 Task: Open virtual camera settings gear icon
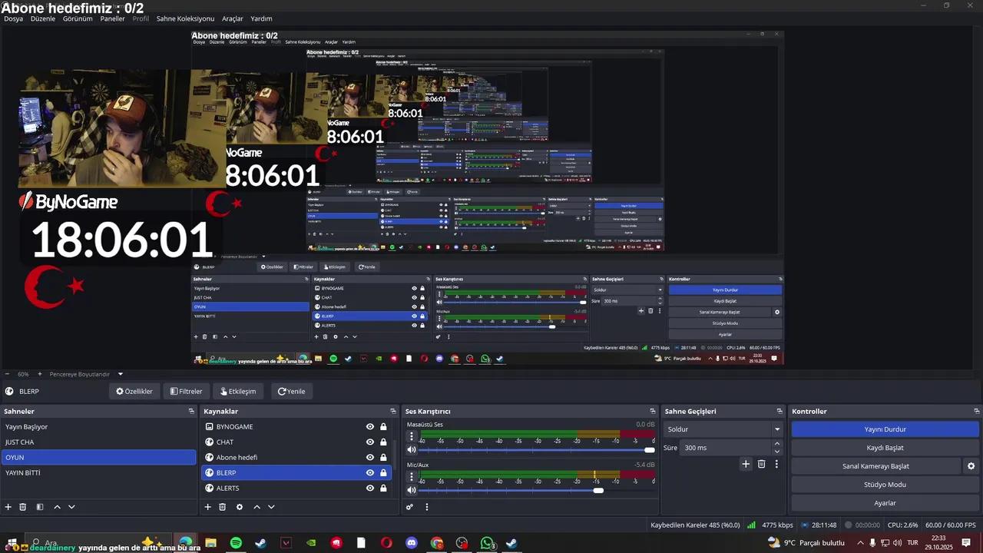tap(971, 466)
